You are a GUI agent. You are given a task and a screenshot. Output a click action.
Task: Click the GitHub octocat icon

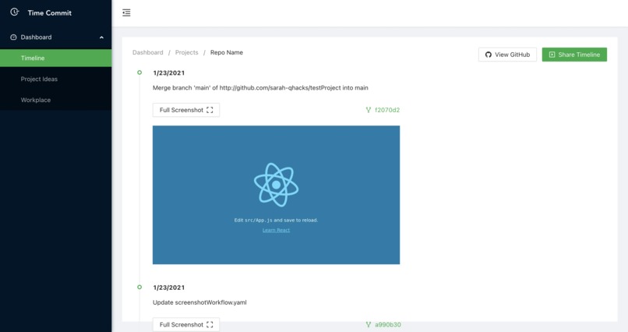[489, 55]
